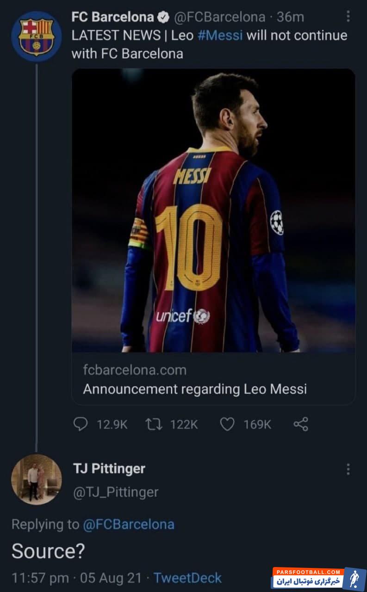
Task: Open more options on TJ Pittinger reply
Action: 348,469
